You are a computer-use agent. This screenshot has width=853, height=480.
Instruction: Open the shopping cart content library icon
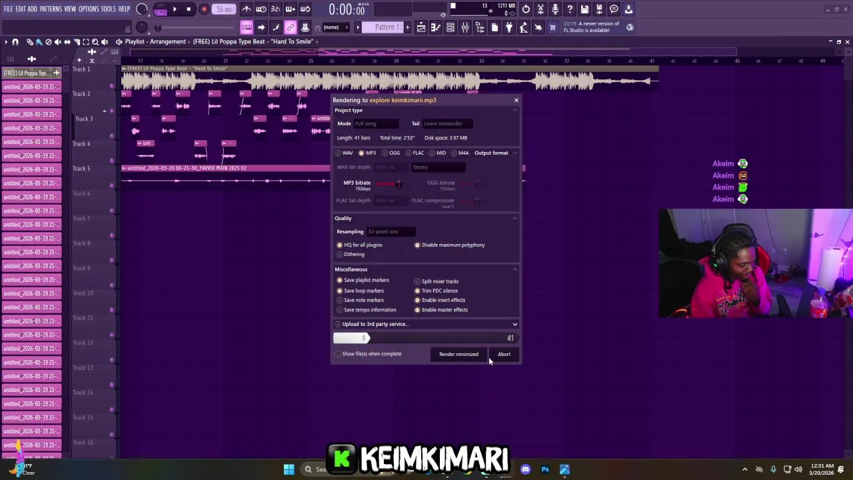pyautogui.click(x=552, y=27)
